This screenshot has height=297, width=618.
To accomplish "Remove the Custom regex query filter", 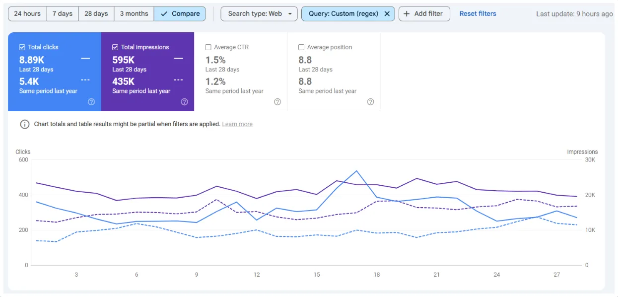I will (x=387, y=13).
